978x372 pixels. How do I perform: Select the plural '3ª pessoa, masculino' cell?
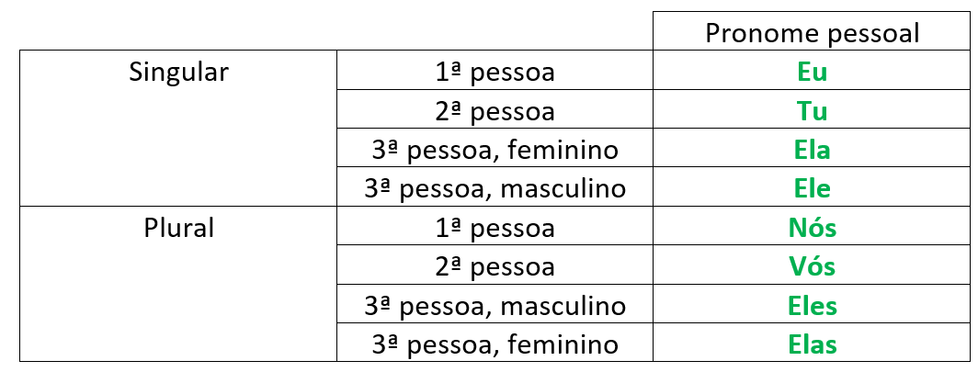(x=495, y=306)
